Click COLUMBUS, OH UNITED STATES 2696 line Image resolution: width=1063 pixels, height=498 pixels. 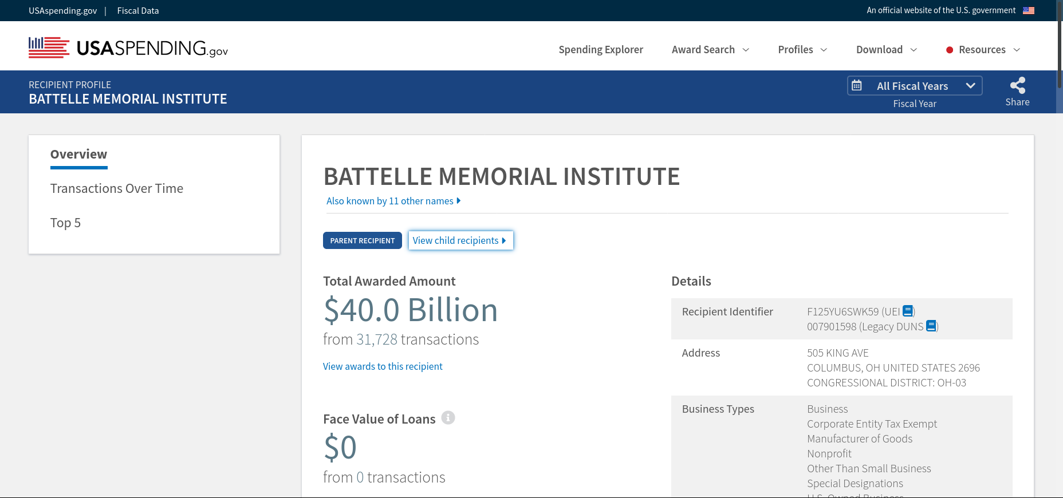point(893,367)
